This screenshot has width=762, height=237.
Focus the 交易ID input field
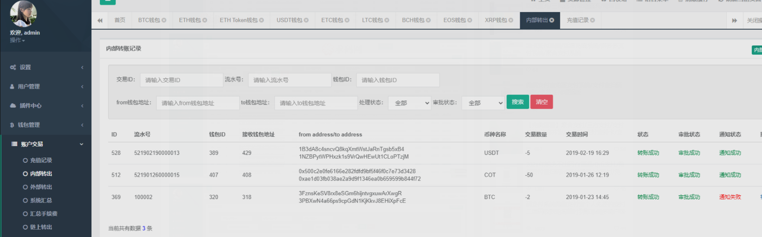point(181,80)
